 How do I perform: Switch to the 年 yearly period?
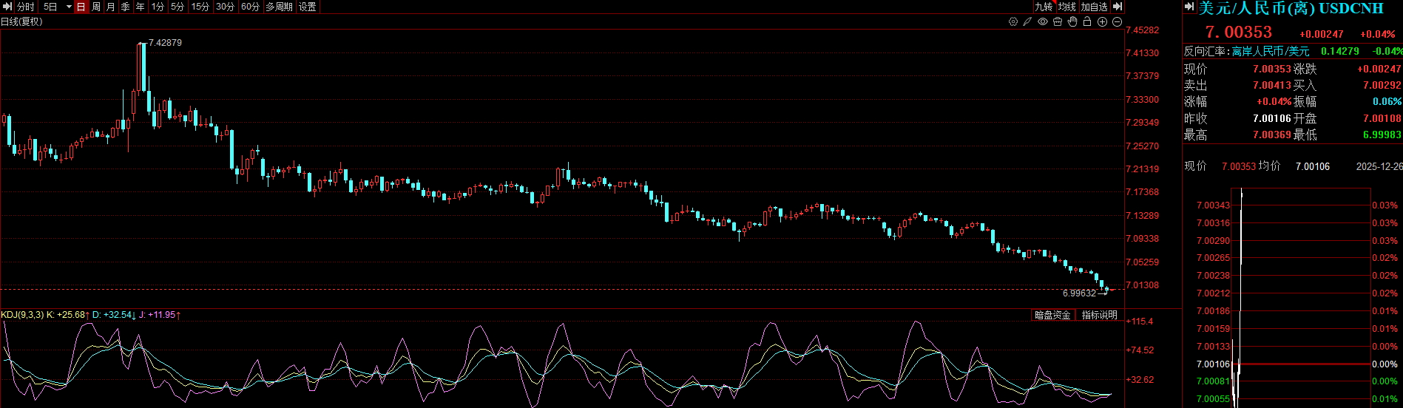click(x=141, y=7)
